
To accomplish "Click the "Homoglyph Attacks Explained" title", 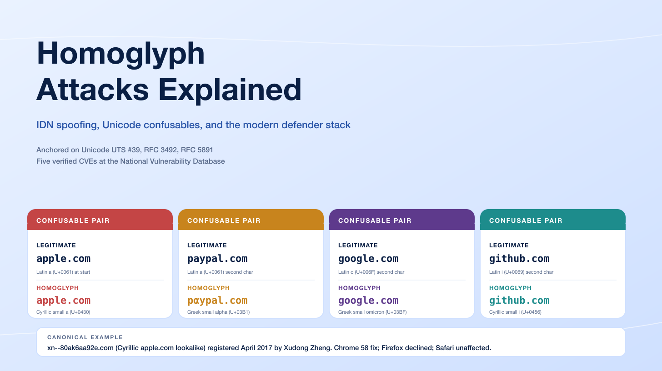I will (169, 71).
